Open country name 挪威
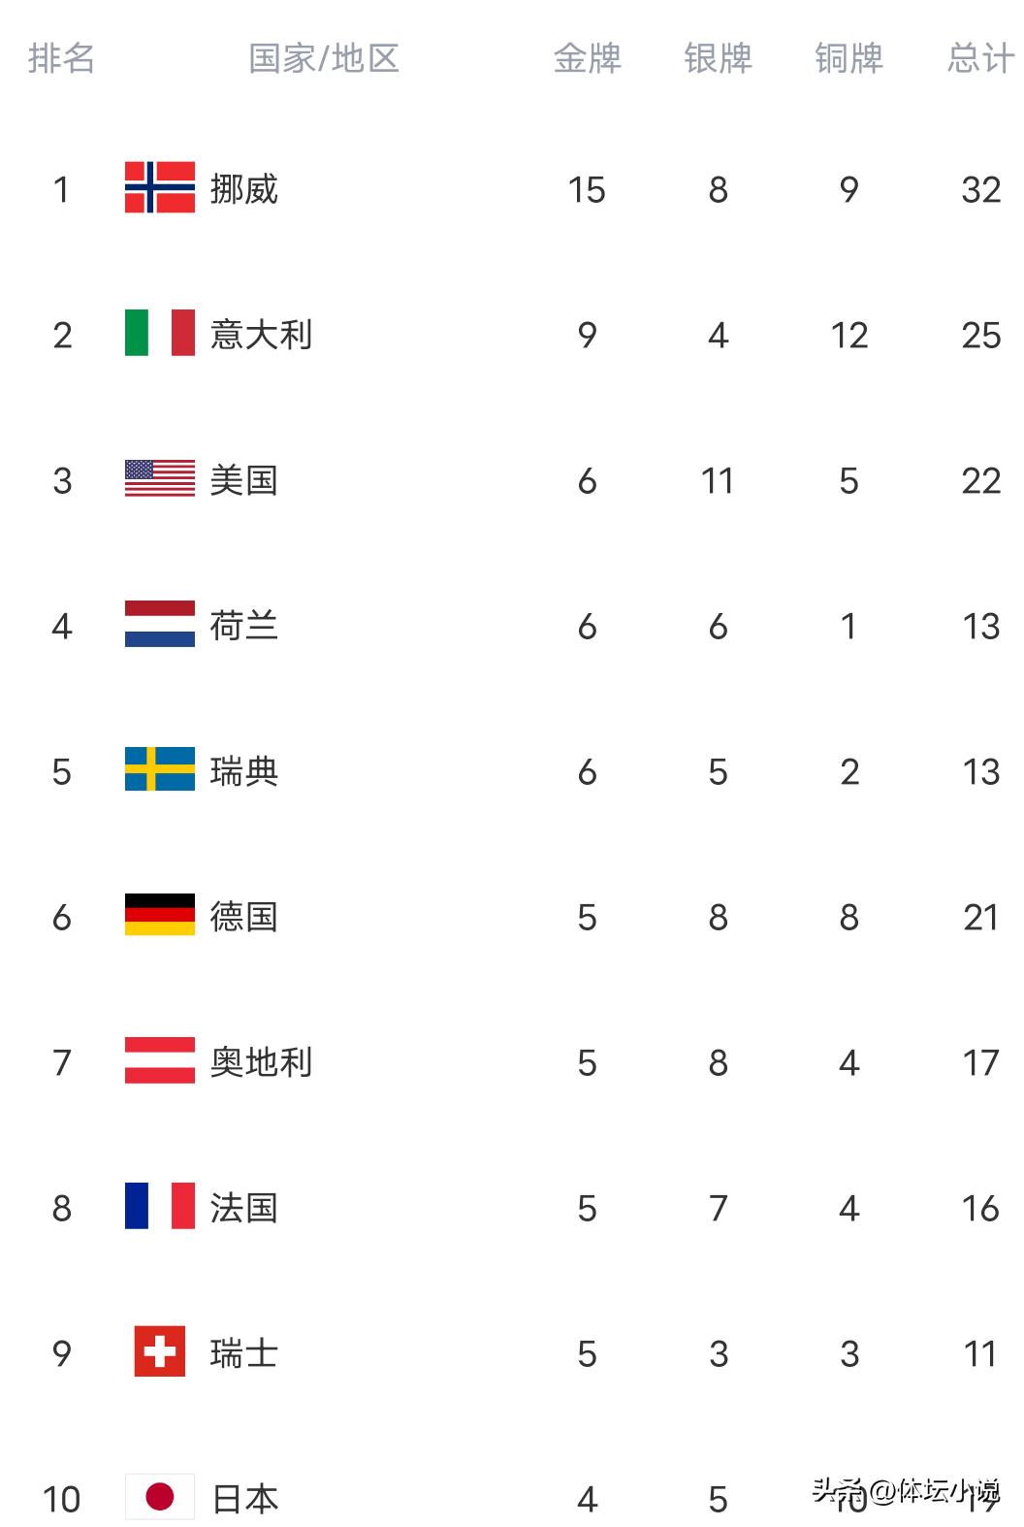The image size is (1024, 1527). coord(244,189)
